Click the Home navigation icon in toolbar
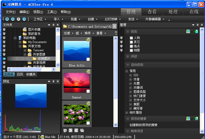The width and height of the screenshot is (205, 139). (x=7, y=19)
